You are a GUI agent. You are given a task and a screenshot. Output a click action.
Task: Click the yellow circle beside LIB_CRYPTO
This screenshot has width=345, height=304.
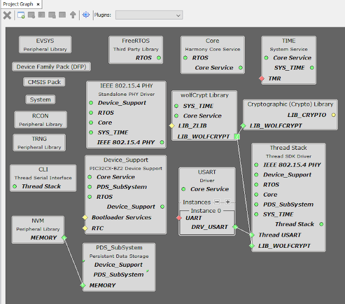pyautogui.click(x=333, y=115)
